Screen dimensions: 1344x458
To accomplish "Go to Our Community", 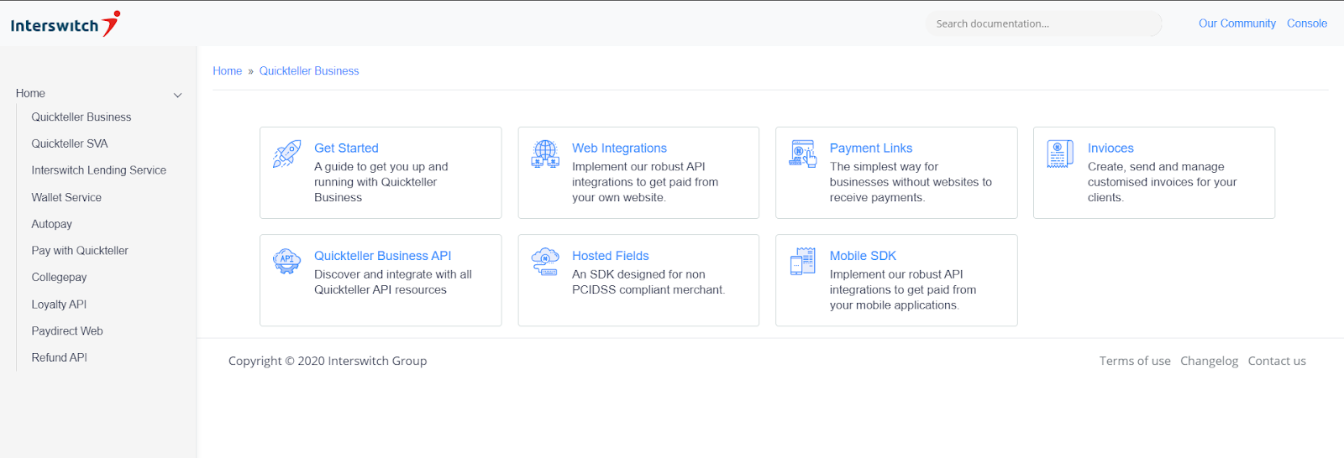I will (1236, 23).
